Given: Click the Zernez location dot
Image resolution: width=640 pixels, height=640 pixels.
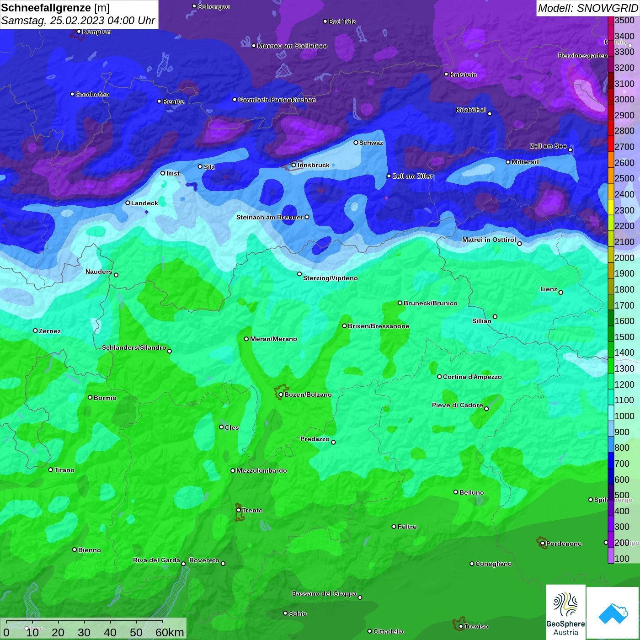Looking at the screenshot, I should (35, 331).
